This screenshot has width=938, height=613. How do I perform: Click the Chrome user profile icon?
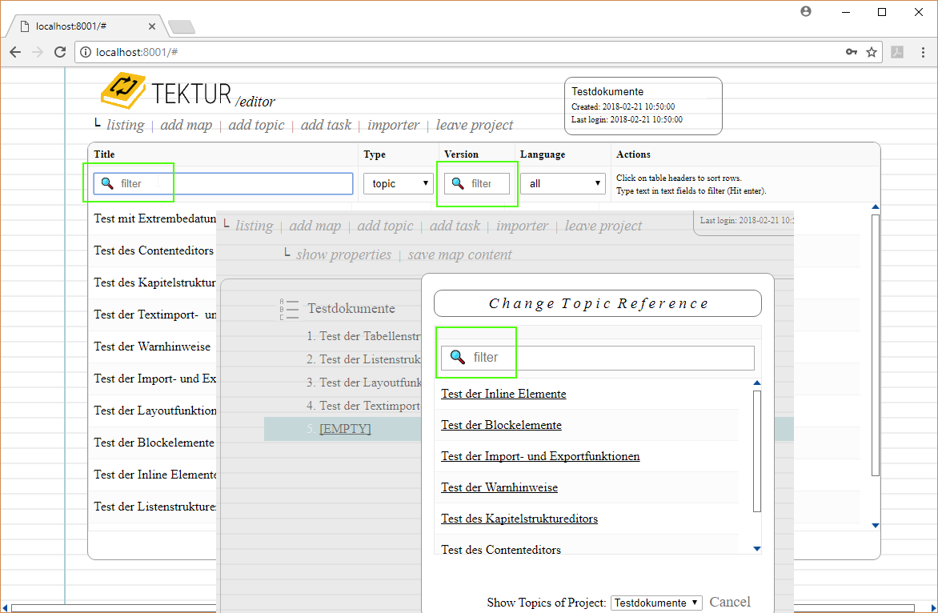point(806,12)
